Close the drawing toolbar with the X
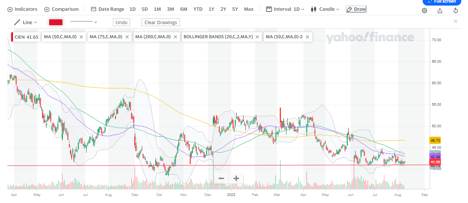 coord(455,22)
